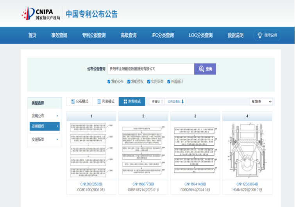295x207 pixels.
Task: Open the 每页8条 page size dropdown
Action: point(261,102)
